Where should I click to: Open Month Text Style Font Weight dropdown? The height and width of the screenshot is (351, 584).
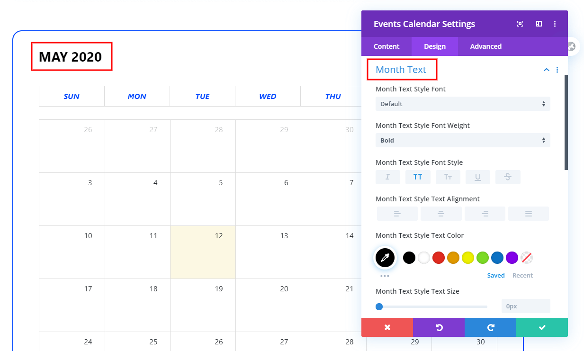(463, 140)
